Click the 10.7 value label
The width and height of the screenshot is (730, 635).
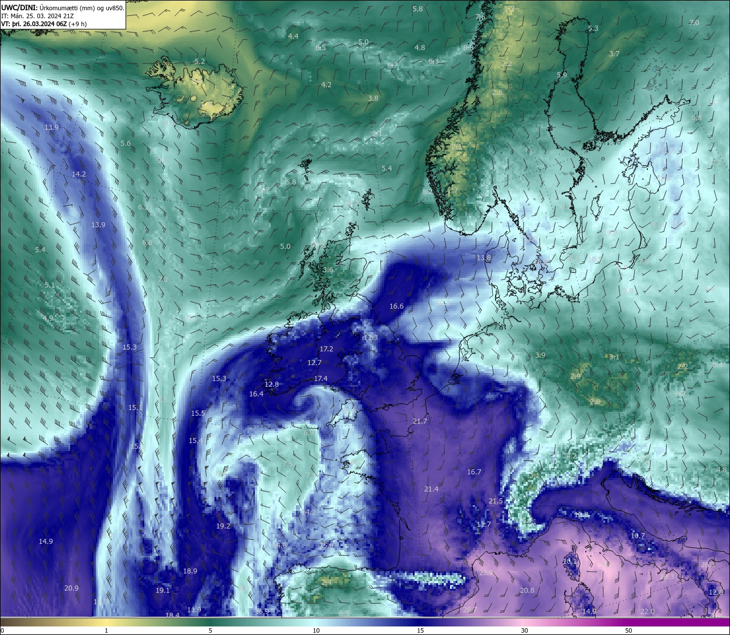pyautogui.click(x=638, y=535)
